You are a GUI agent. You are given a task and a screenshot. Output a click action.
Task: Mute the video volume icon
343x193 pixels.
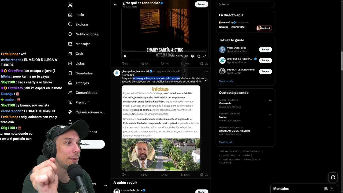[187, 56]
